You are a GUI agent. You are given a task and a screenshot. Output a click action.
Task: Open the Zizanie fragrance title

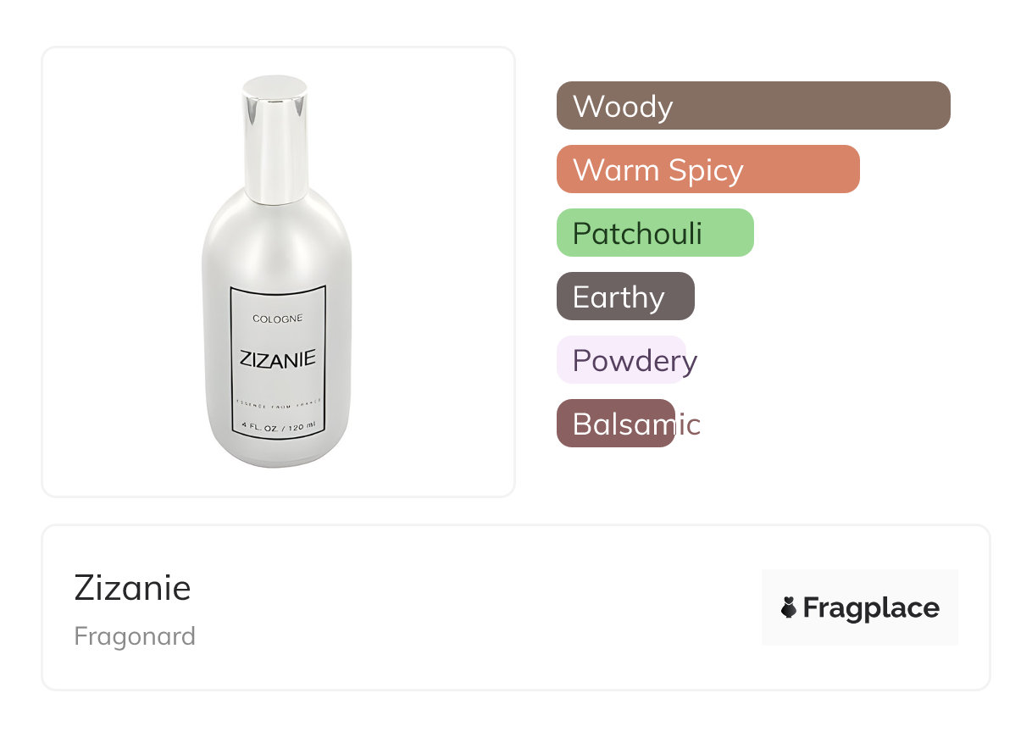(x=132, y=588)
